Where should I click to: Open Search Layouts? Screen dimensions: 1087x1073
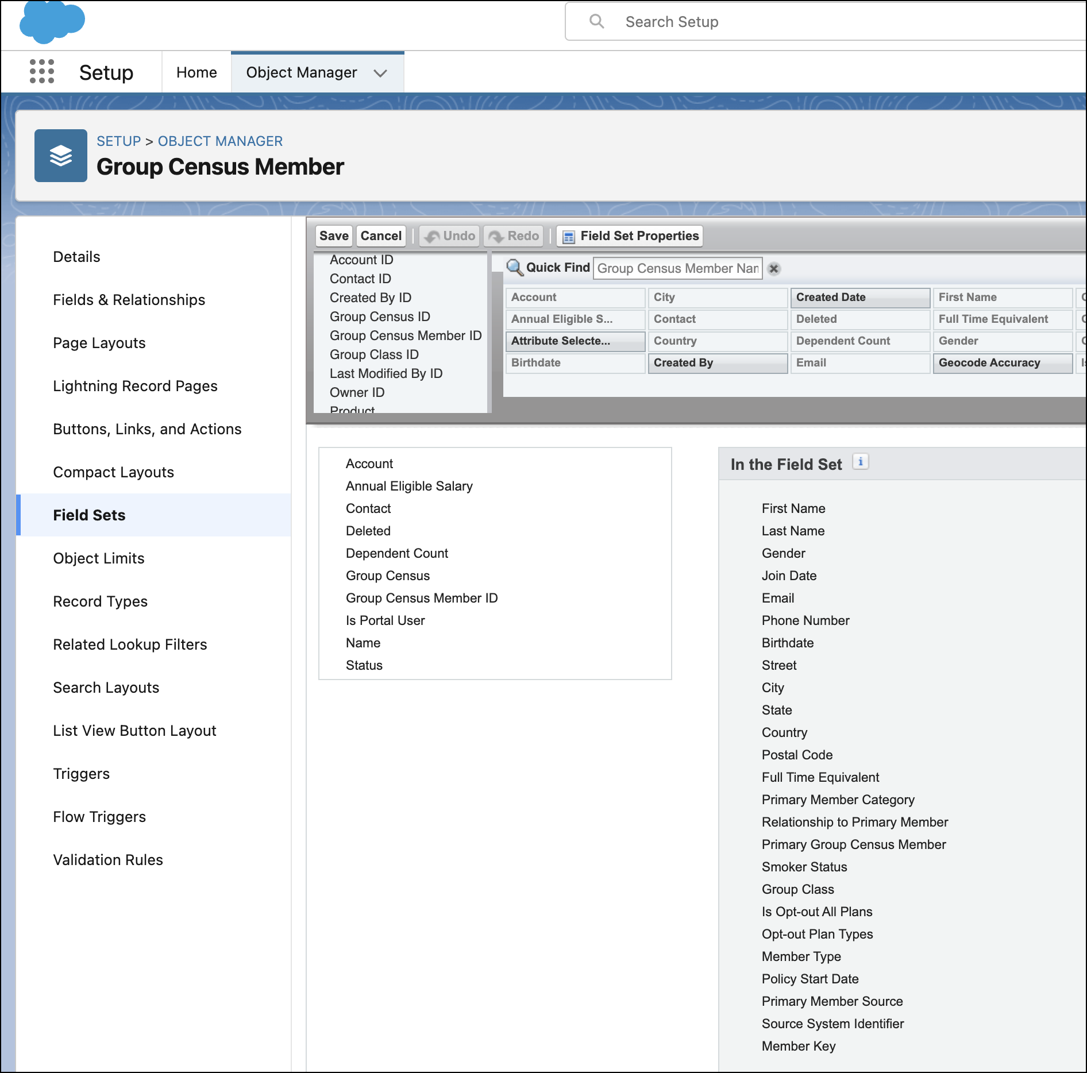click(106, 688)
